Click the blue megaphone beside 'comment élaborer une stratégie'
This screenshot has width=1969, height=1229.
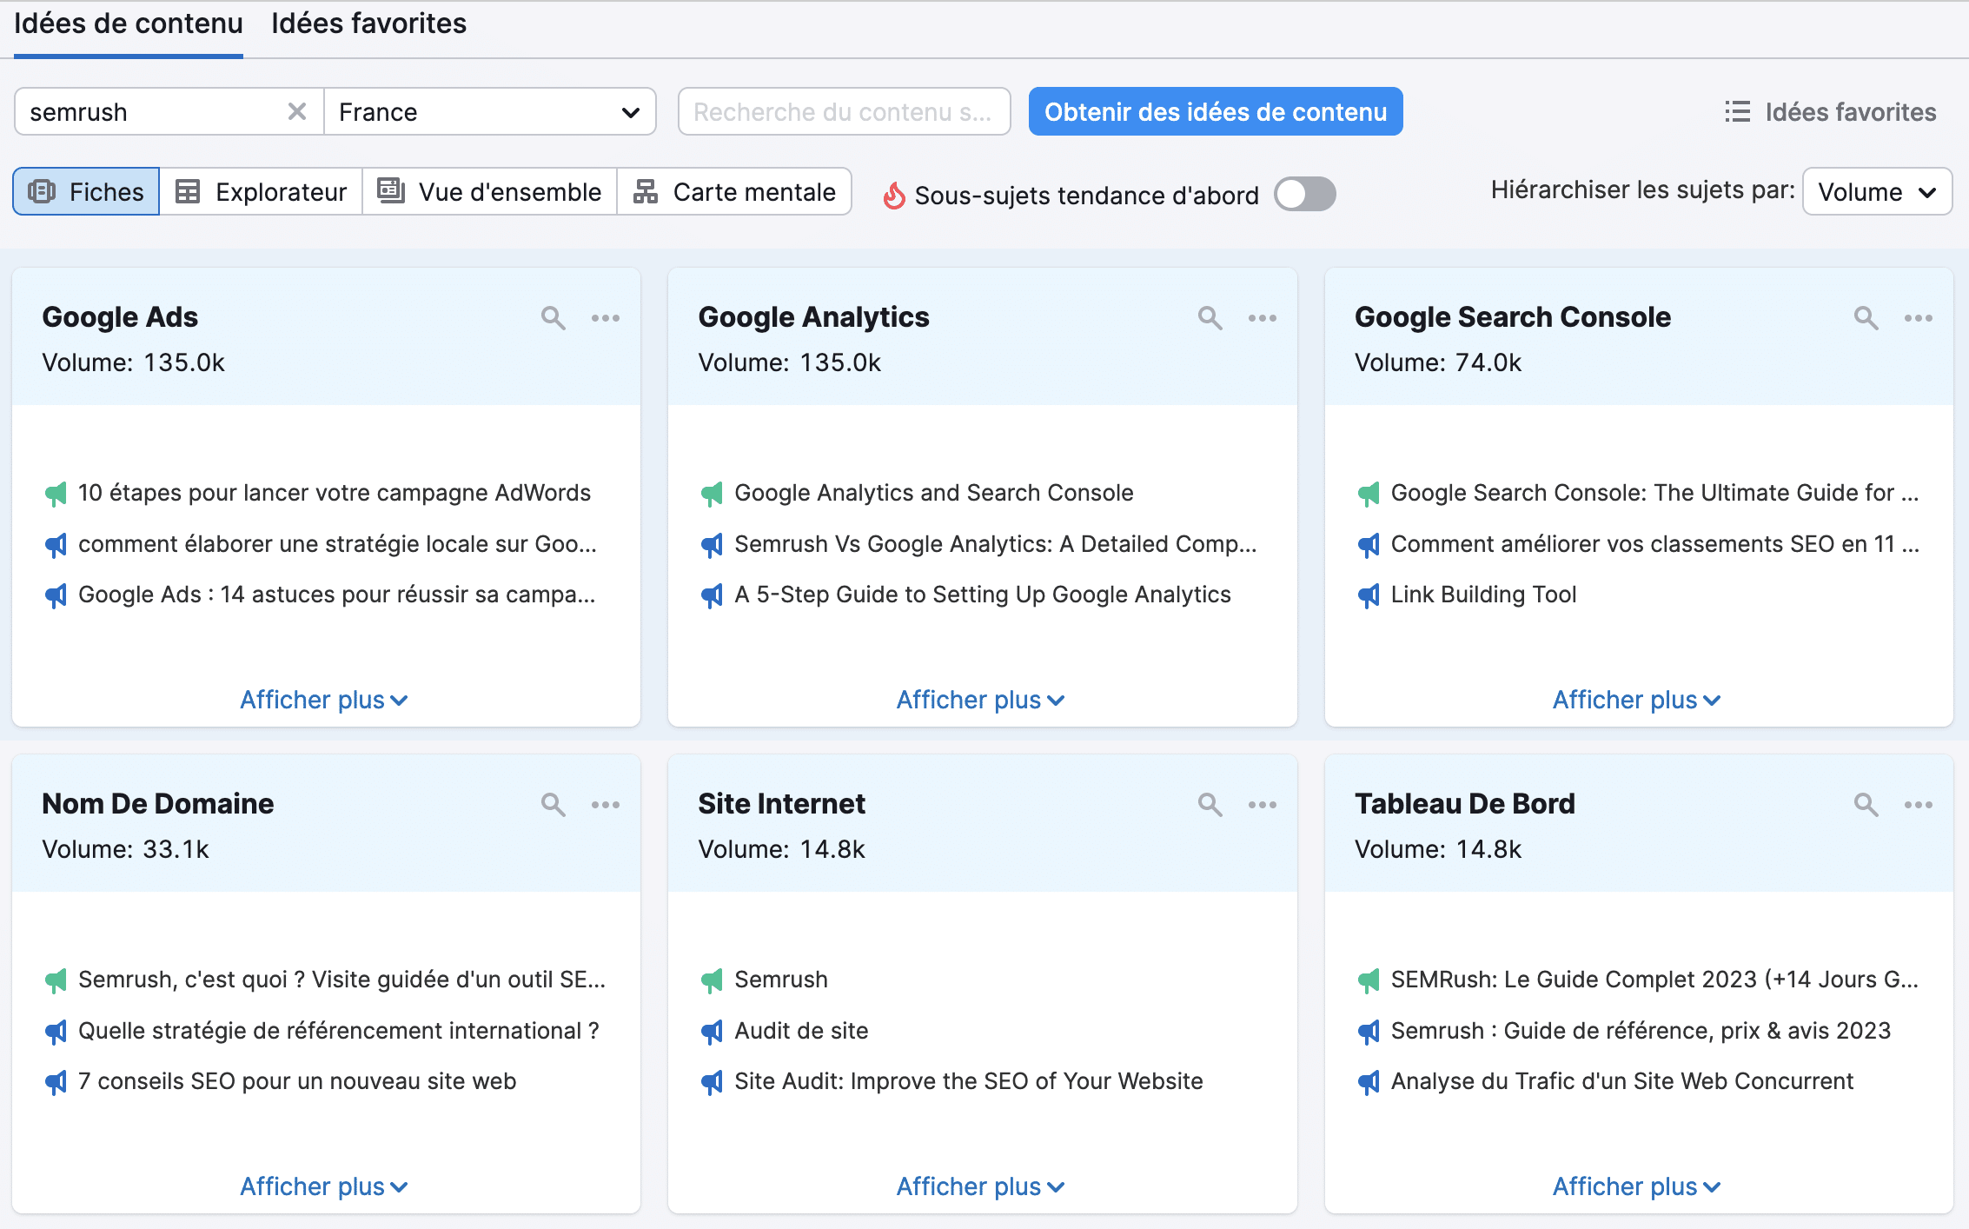click(x=56, y=546)
